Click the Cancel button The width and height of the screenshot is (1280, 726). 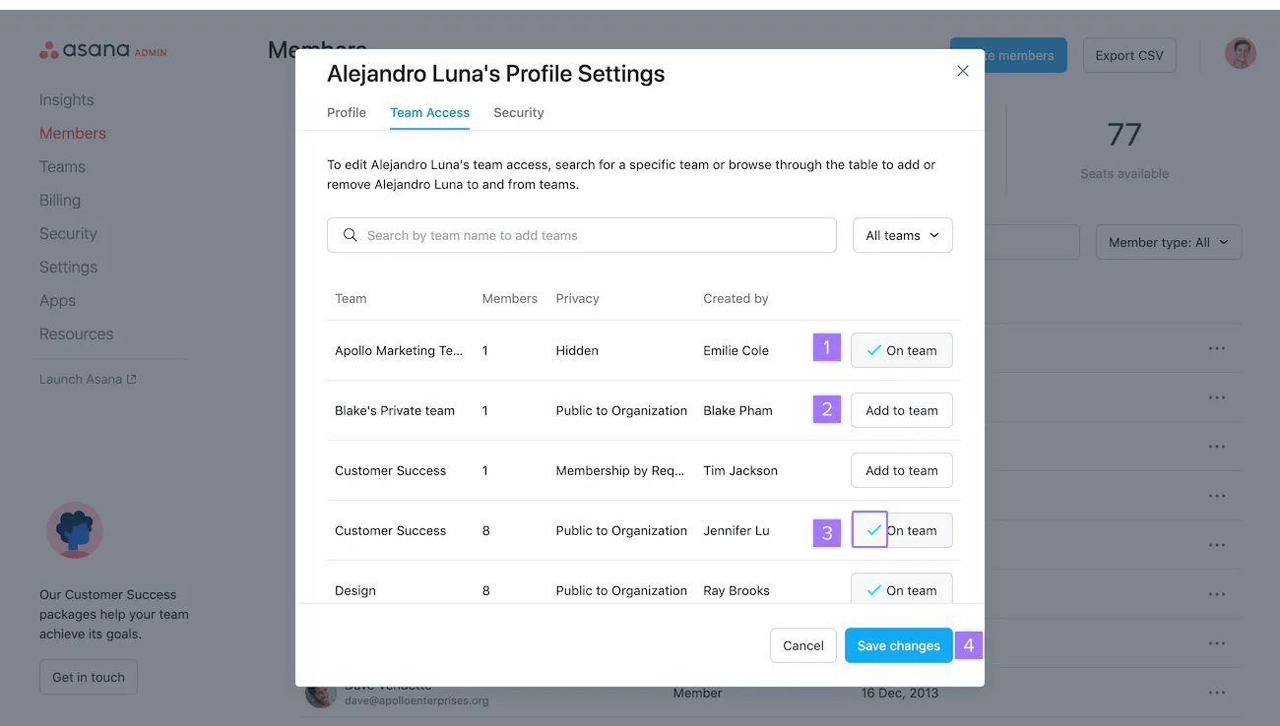click(802, 645)
